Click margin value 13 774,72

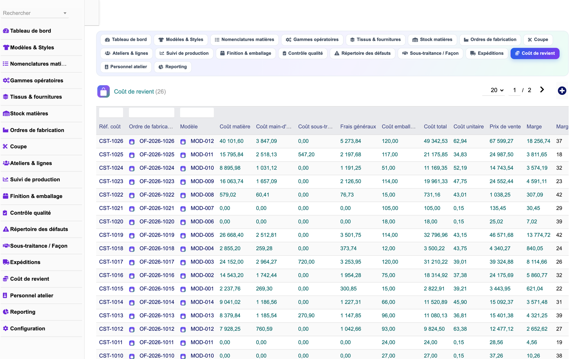tap(538, 235)
